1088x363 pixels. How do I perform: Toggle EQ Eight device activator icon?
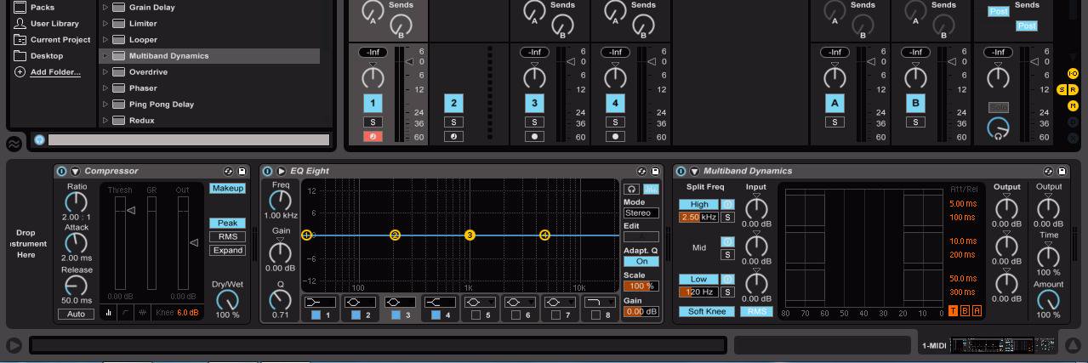(268, 171)
